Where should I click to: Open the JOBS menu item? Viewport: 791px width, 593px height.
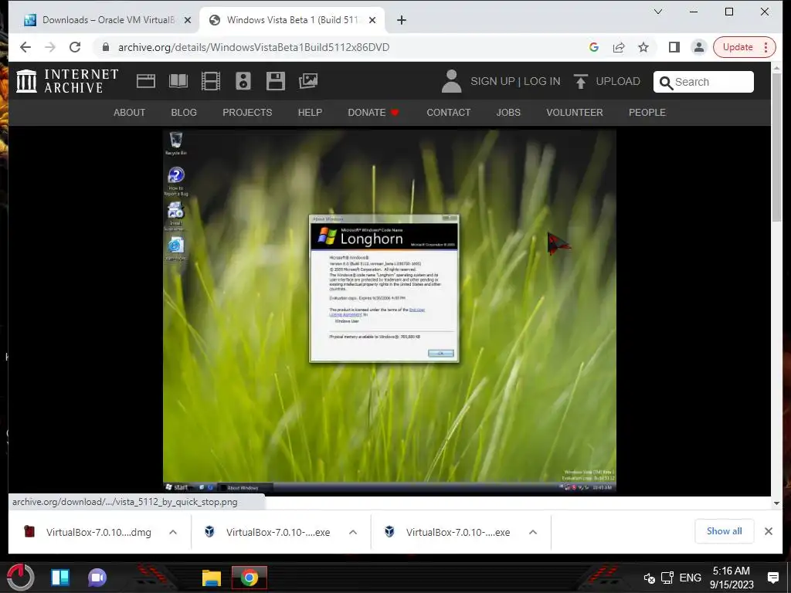pos(508,113)
